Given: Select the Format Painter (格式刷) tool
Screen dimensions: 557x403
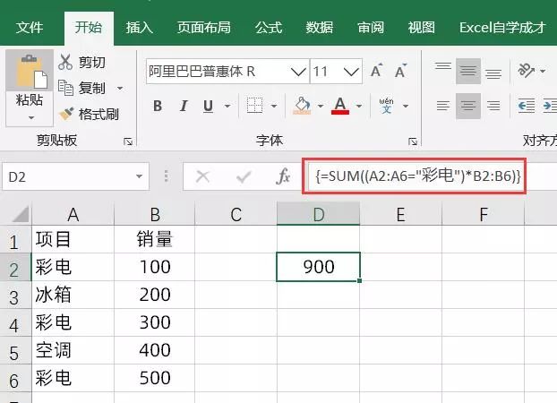Looking at the screenshot, I should click(x=89, y=114).
